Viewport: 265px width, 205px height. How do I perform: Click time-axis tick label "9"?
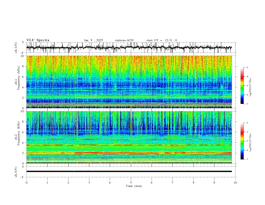click(x=214, y=183)
